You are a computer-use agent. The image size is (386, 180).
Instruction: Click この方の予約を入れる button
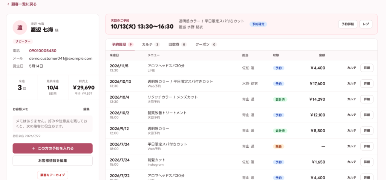click(x=53, y=148)
